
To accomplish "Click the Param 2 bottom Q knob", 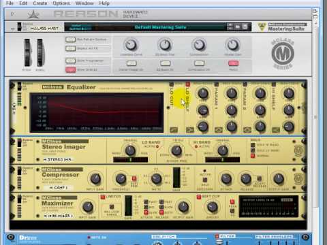I will [x=260, y=127].
